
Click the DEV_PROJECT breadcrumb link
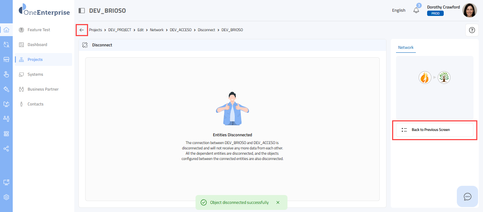tap(120, 30)
